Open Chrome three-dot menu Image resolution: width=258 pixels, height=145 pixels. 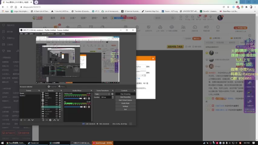click(255, 7)
